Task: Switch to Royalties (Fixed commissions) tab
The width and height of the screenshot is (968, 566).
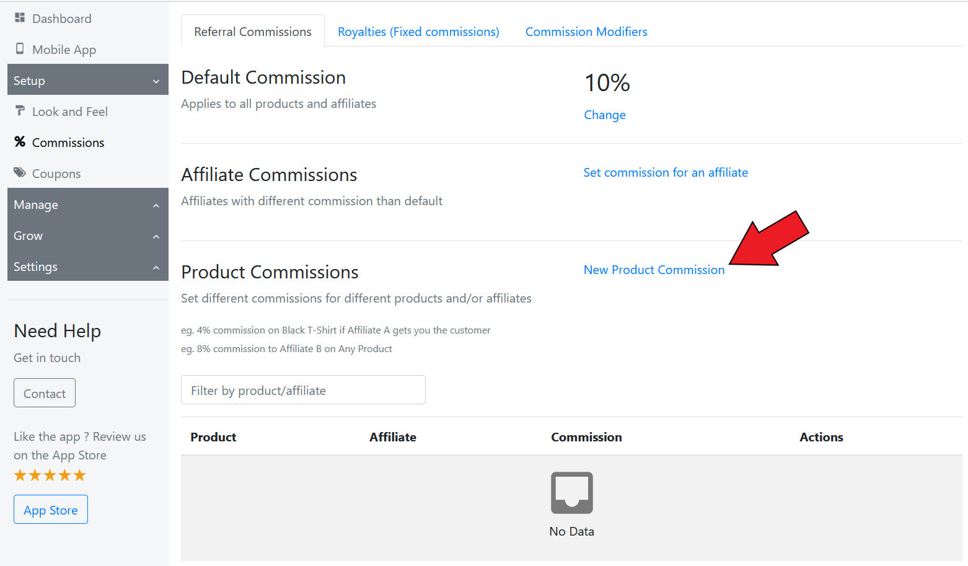Action: click(418, 32)
